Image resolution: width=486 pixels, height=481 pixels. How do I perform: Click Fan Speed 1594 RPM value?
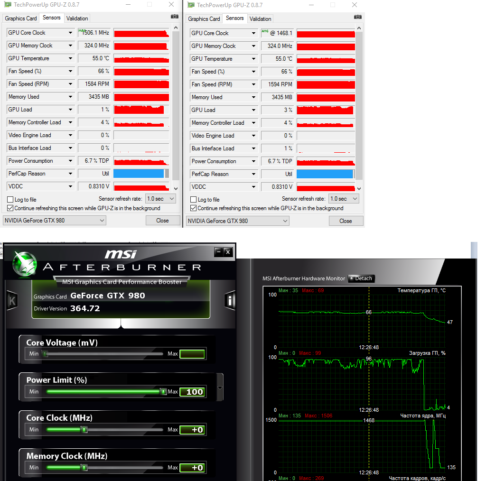(x=277, y=84)
